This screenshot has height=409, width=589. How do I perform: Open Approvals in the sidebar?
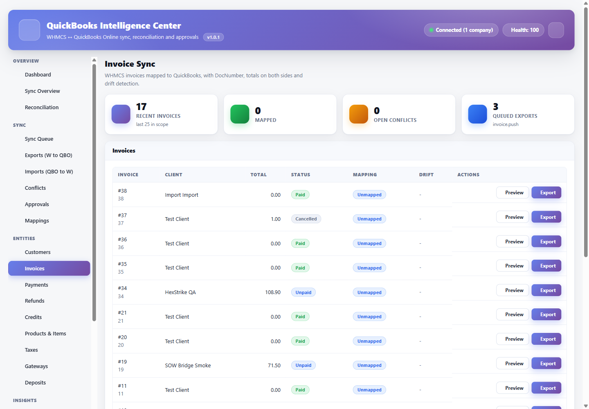point(49,204)
